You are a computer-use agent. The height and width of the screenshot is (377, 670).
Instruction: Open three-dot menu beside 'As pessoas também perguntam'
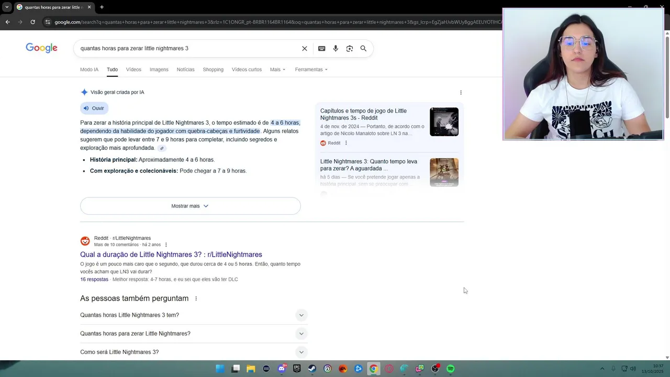click(196, 298)
